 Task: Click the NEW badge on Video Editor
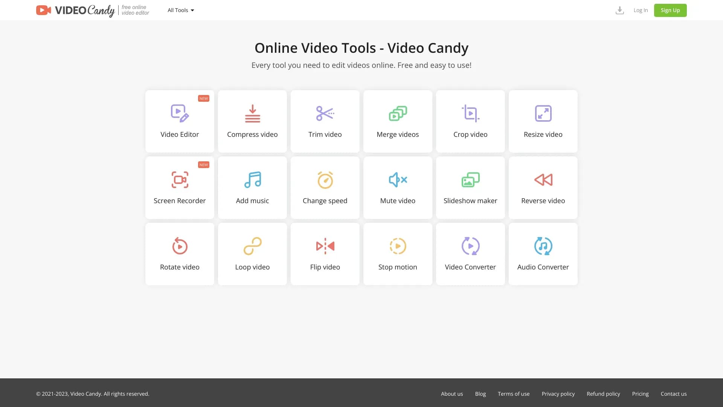204,98
